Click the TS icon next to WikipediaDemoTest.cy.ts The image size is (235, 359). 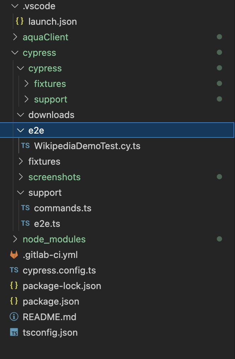pos(25,146)
